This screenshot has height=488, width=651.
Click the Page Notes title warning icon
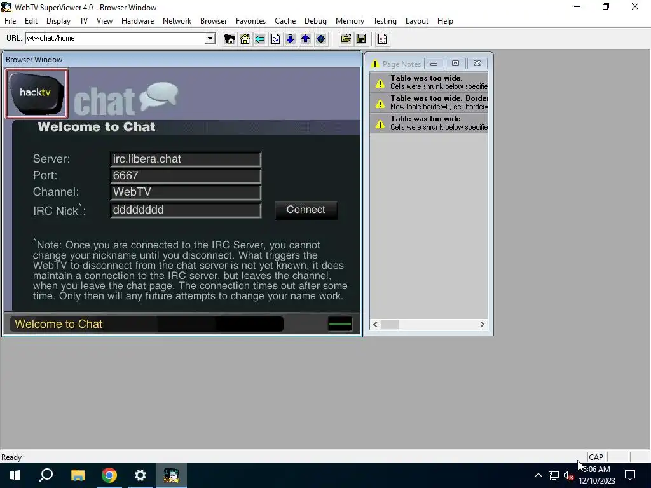(x=375, y=64)
